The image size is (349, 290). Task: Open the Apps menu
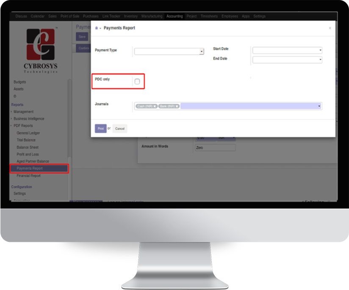(x=246, y=16)
